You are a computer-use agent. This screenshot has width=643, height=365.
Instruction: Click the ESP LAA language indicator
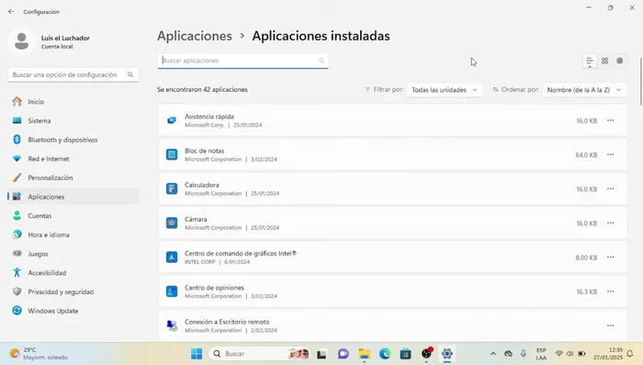click(541, 353)
